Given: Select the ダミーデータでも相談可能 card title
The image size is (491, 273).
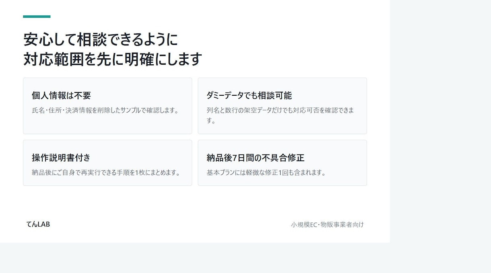Looking at the screenshot, I should (x=249, y=95).
